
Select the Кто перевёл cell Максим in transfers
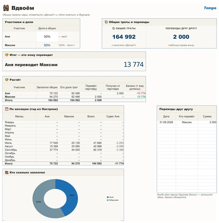pos(186,122)
